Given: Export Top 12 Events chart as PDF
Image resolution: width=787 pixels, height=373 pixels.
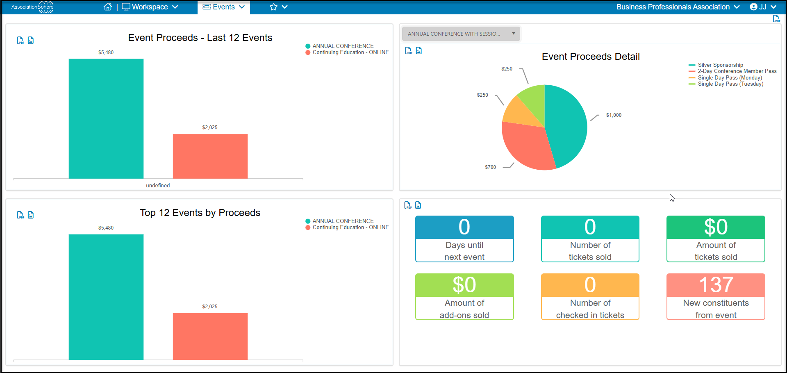Looking at the screenshot, I should 20,215.
